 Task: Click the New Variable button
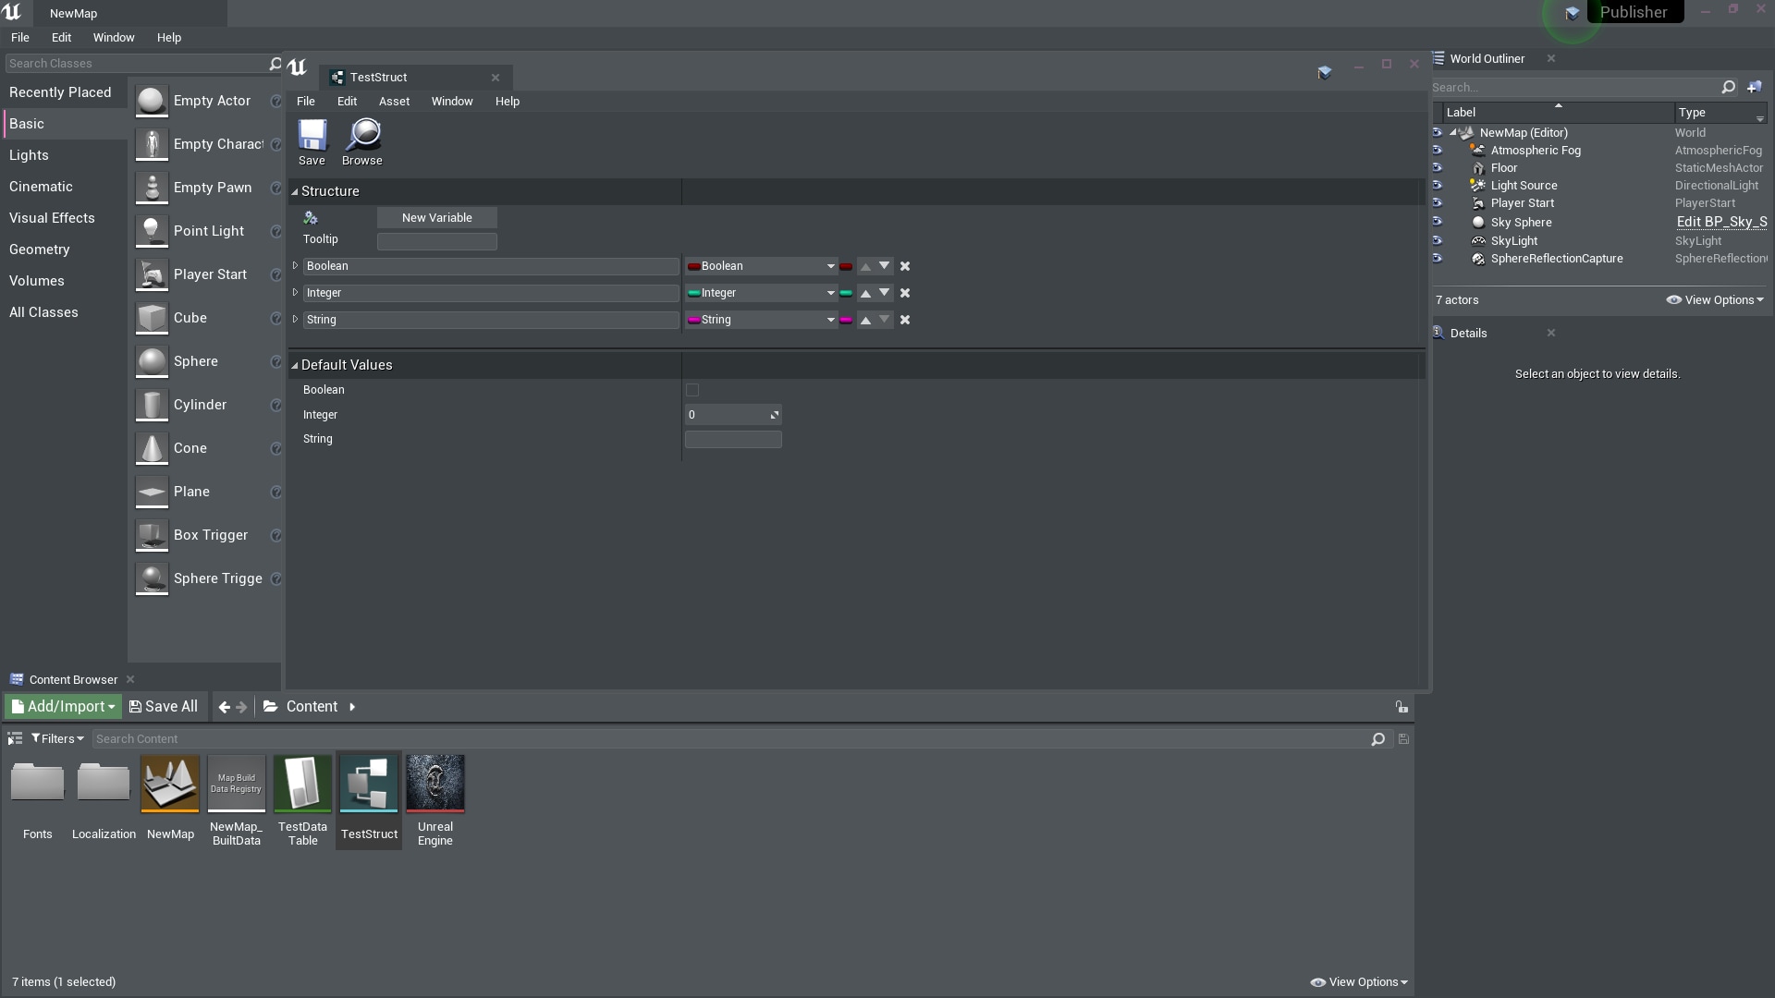[x=436, y=217]
